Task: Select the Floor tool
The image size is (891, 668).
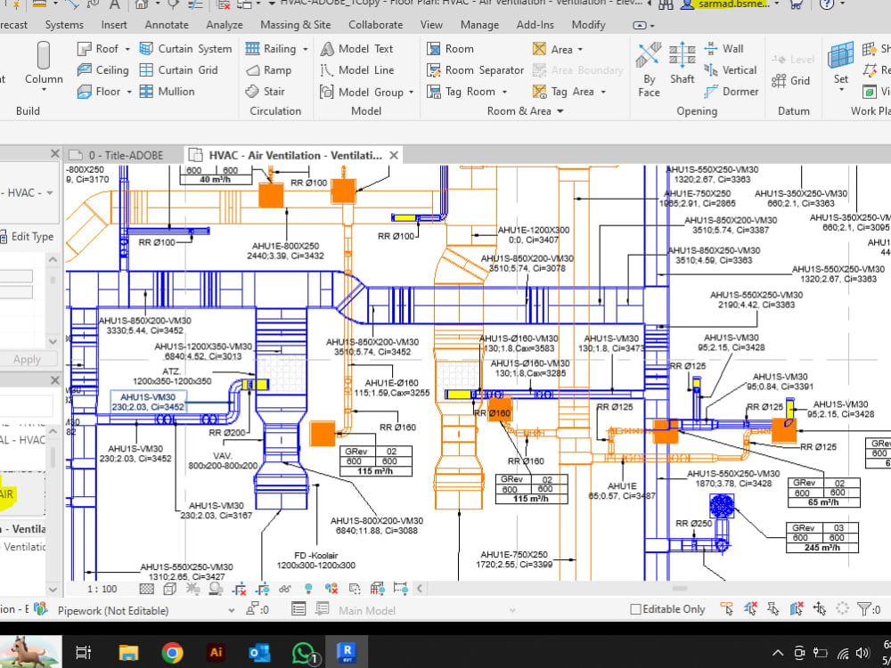Action: (x=100, y=92)
